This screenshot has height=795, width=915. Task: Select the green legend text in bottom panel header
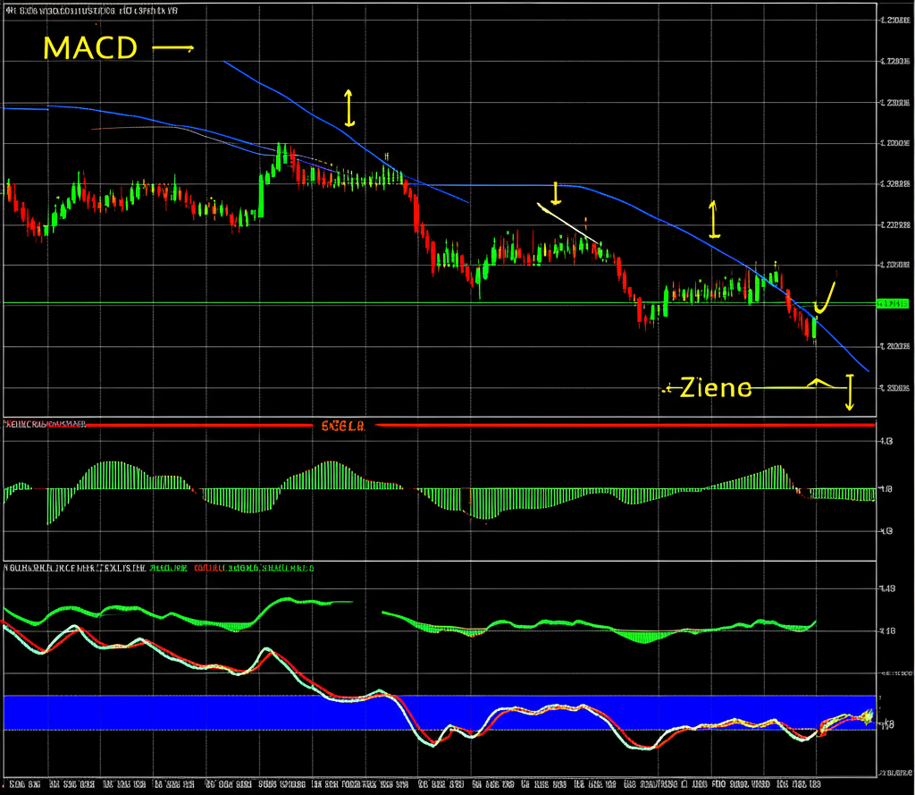pyautogui.click(x=168, y=568)
